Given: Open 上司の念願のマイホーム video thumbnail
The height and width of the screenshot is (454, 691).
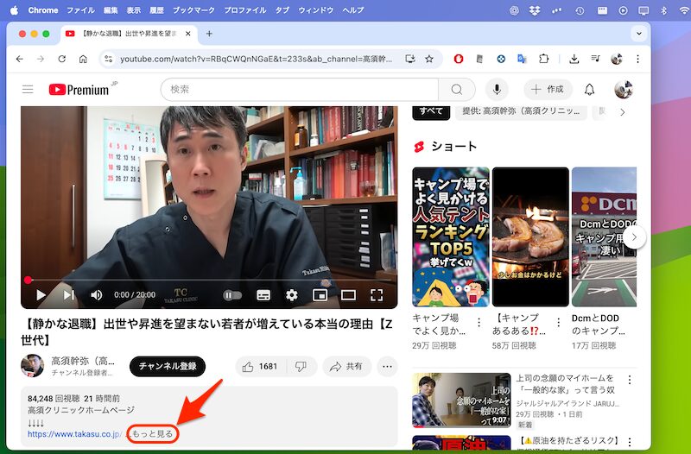Looking at the screenshot, I should click(x=461, y=400).
